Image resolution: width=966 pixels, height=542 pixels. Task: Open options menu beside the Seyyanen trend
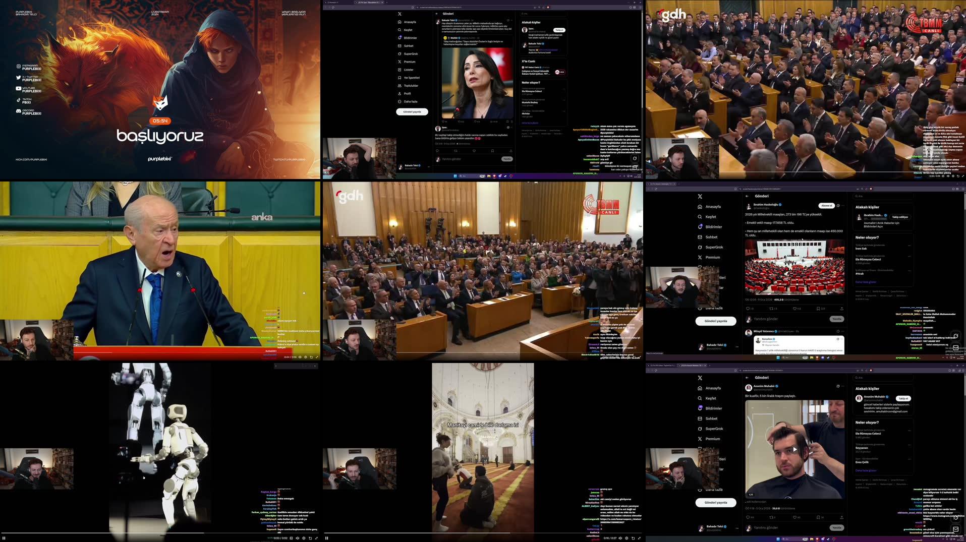tap(910, 445)
